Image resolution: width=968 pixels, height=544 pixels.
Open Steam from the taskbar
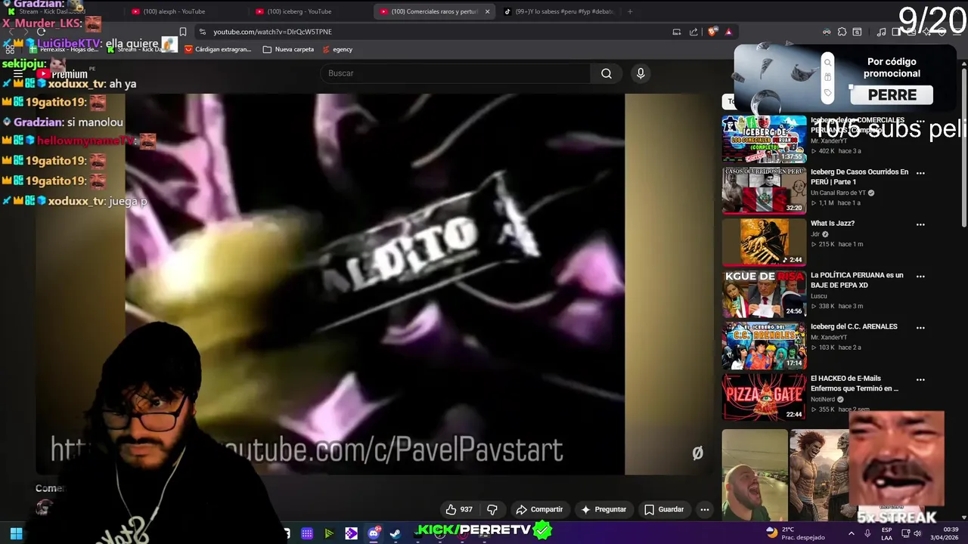pyautogui.click(x=395, y=533)
